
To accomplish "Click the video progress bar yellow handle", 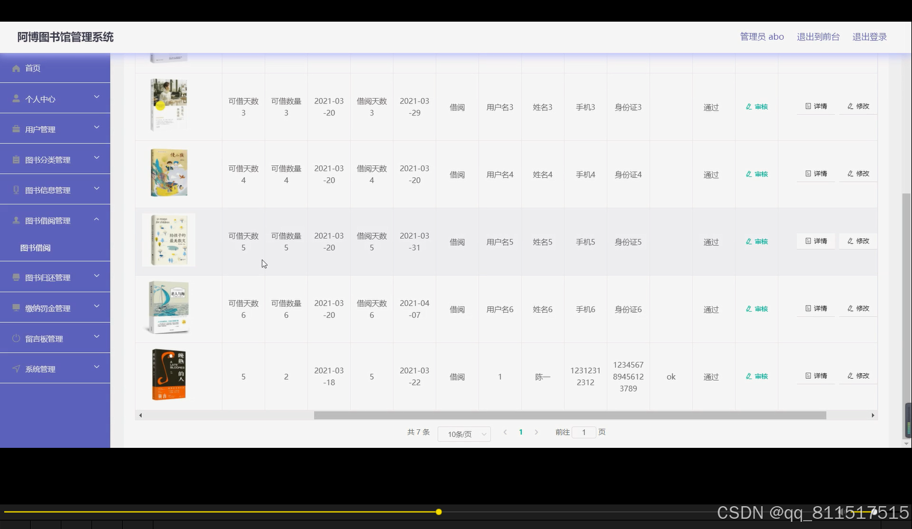I will pyautogui.click(x=439, y=512).
